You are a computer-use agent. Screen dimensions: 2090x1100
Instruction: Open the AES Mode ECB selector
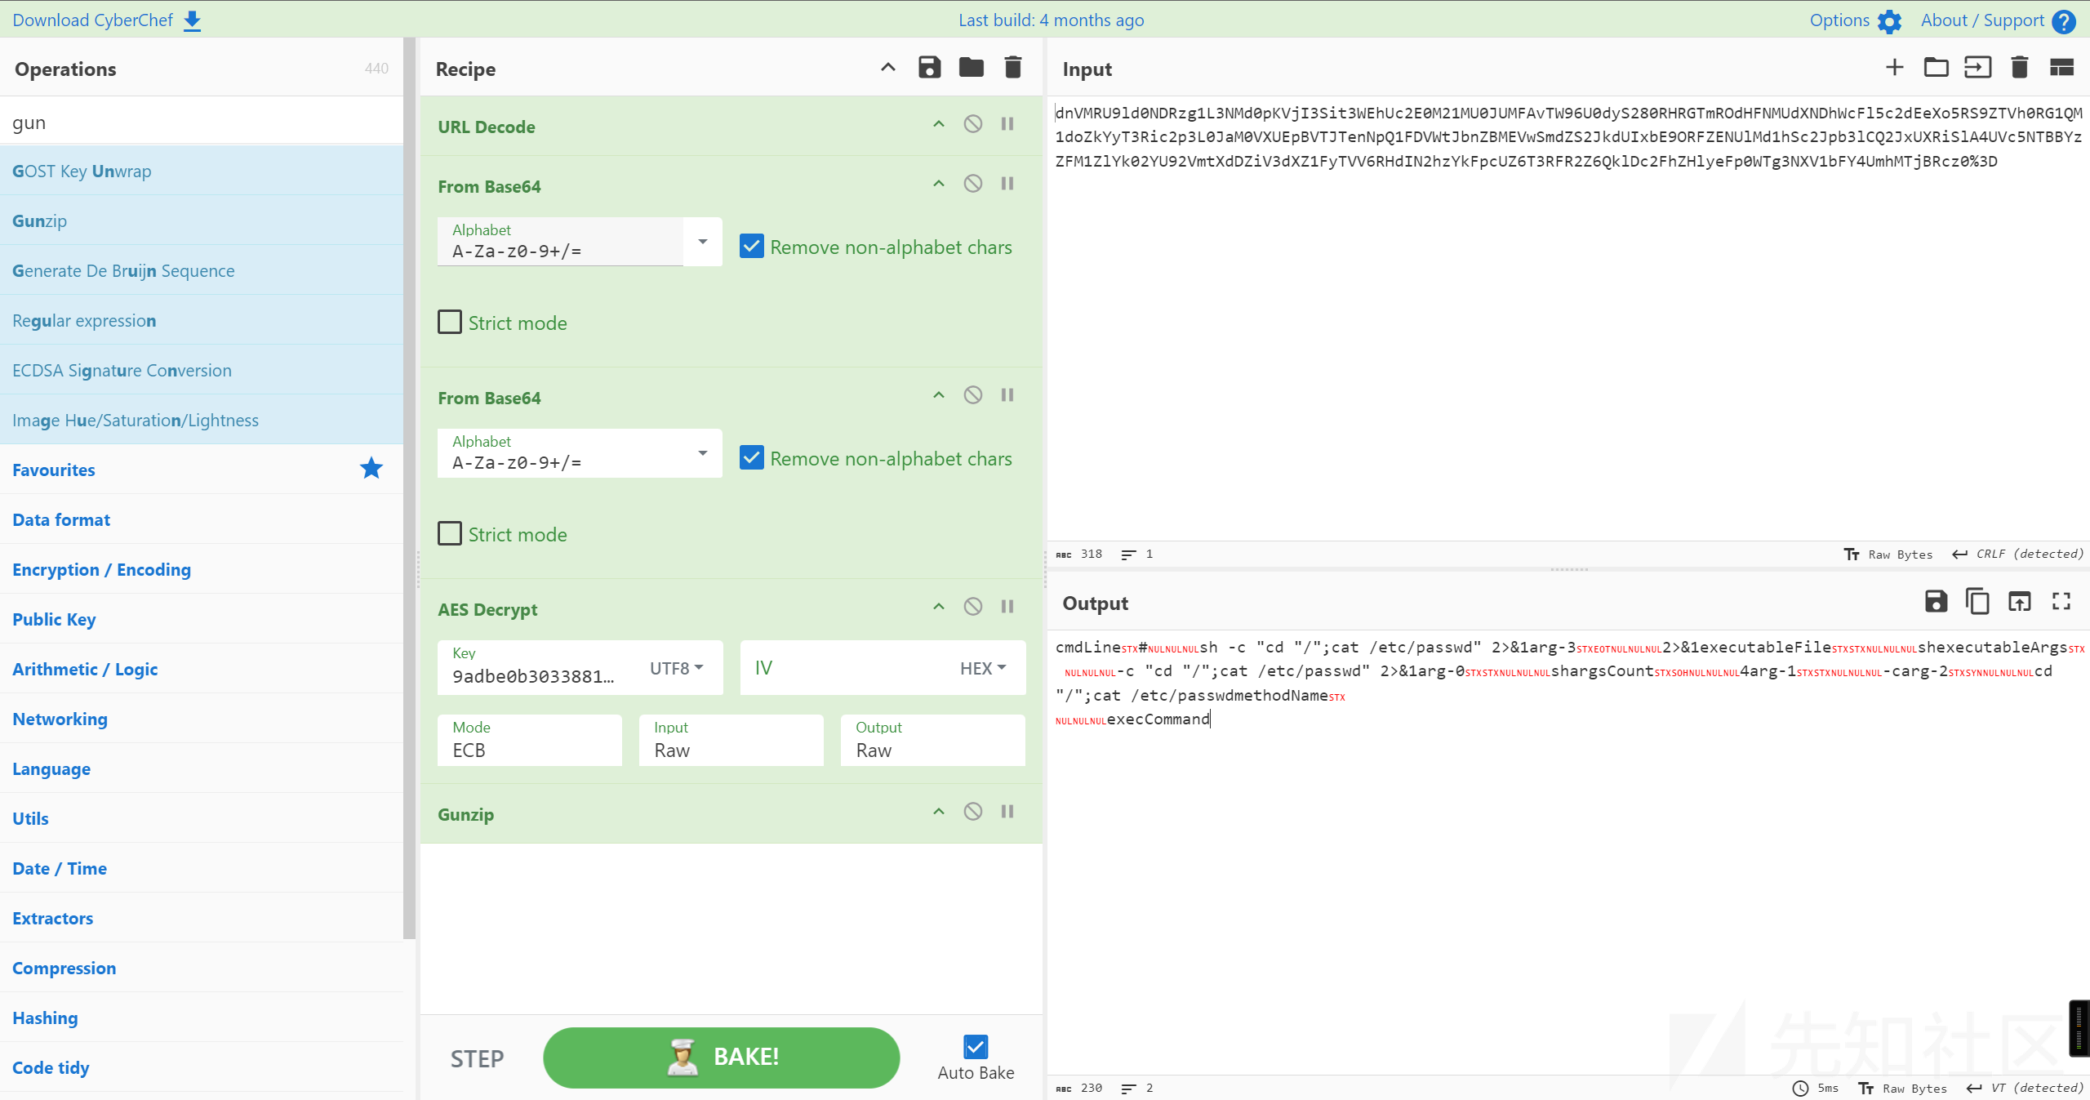[x=530, y=740]
